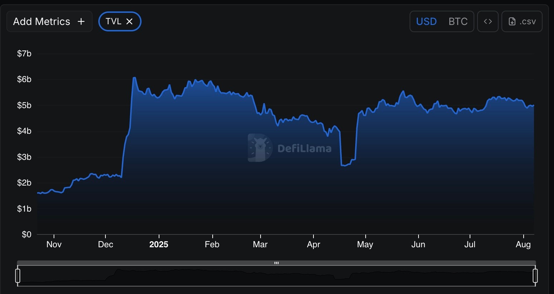Click the Nov label on the x-axis
This screenshot has width=554, height=294.
point(54,244)
